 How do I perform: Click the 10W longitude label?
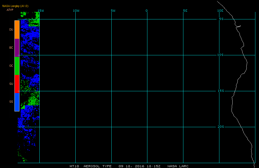pyautogui.click(x=76, y=11)
